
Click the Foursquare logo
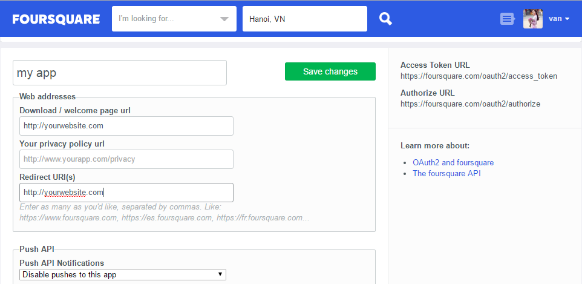56,19
